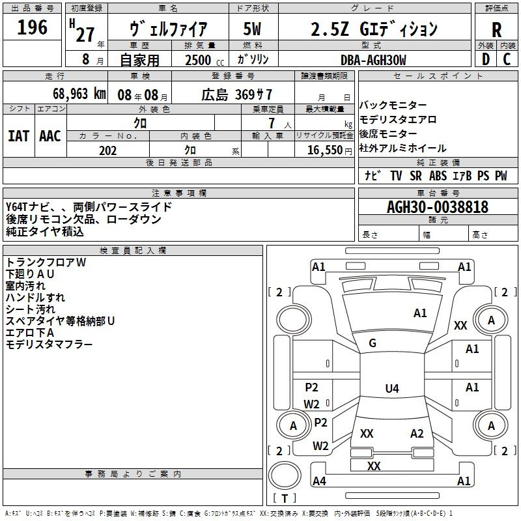Click equipment item PW
521x521 pixels.
pyautogui.click(x=501, y=176)
